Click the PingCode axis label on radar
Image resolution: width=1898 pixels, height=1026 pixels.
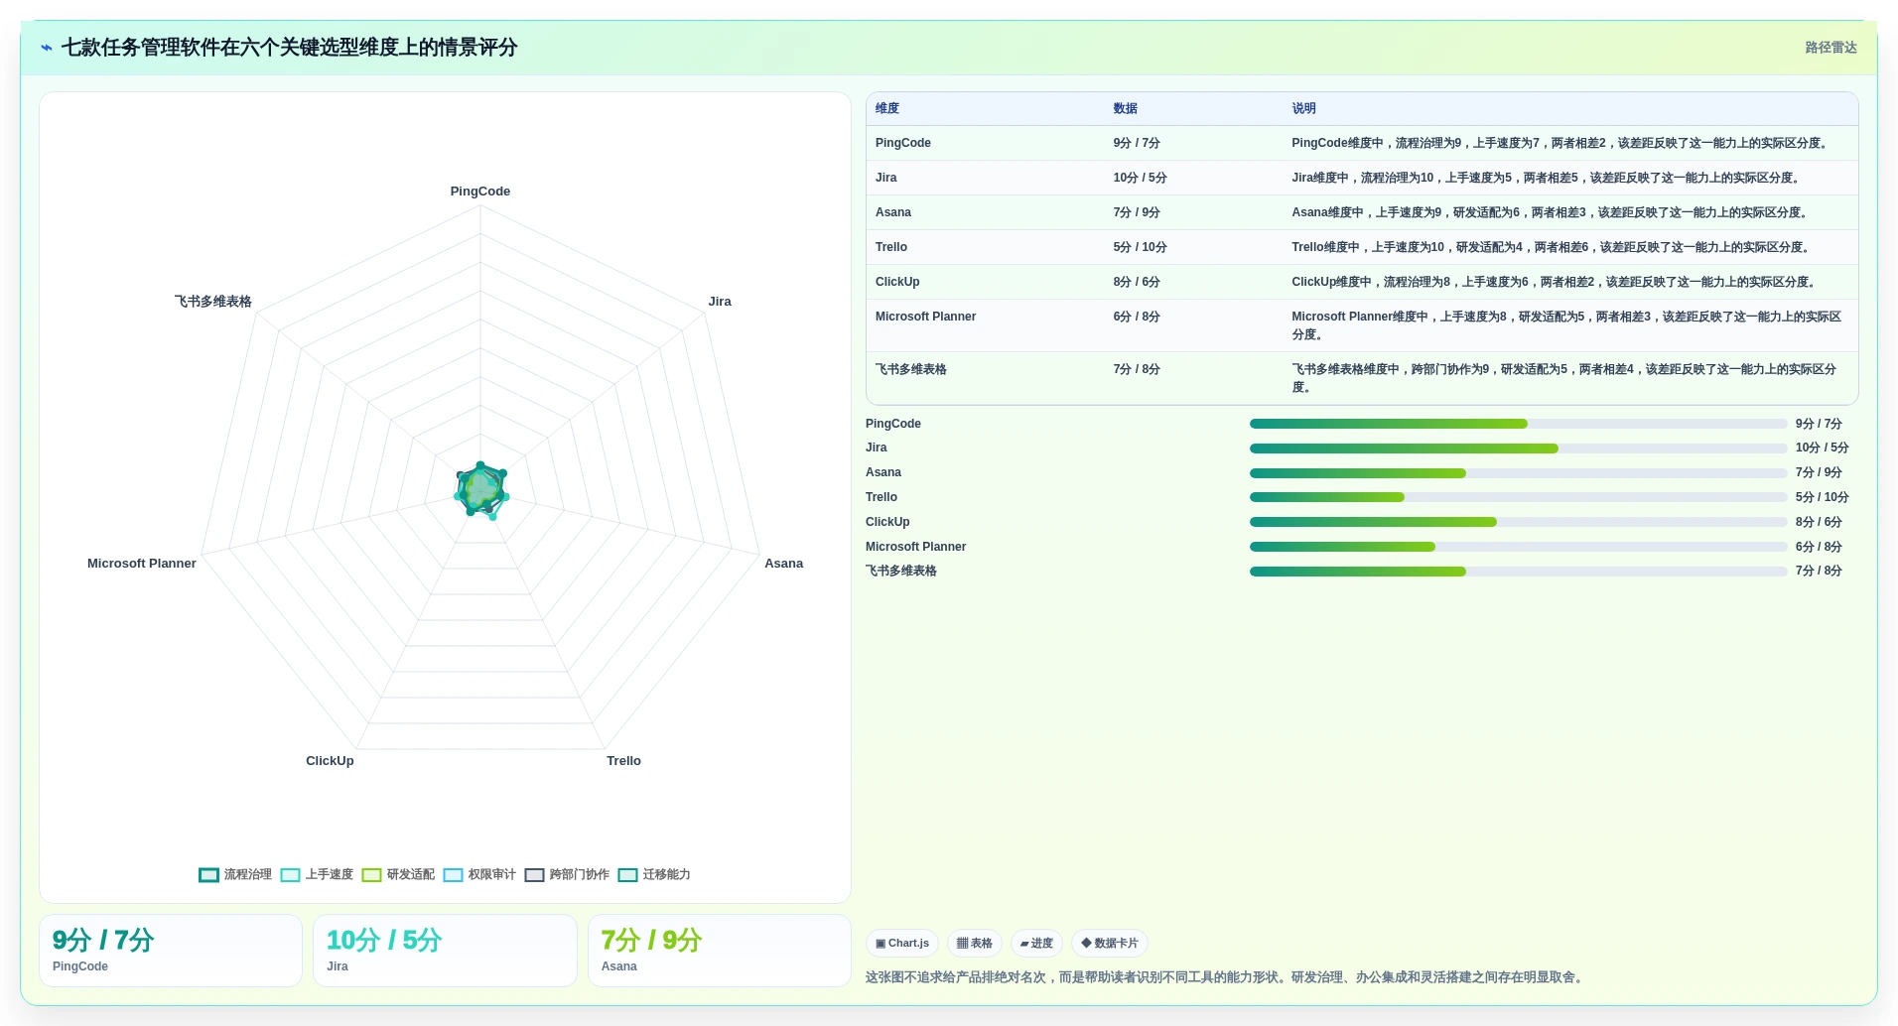[480, 192]
